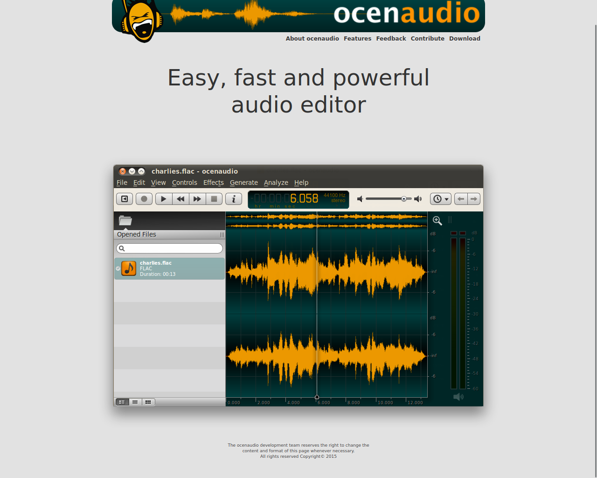Open the Generate menu

tap(244, 183)
